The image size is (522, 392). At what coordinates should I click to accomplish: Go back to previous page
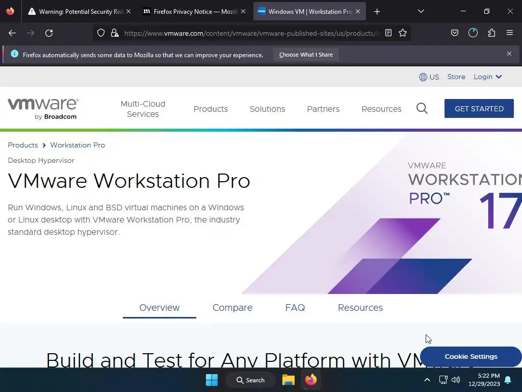pos(12,33)
